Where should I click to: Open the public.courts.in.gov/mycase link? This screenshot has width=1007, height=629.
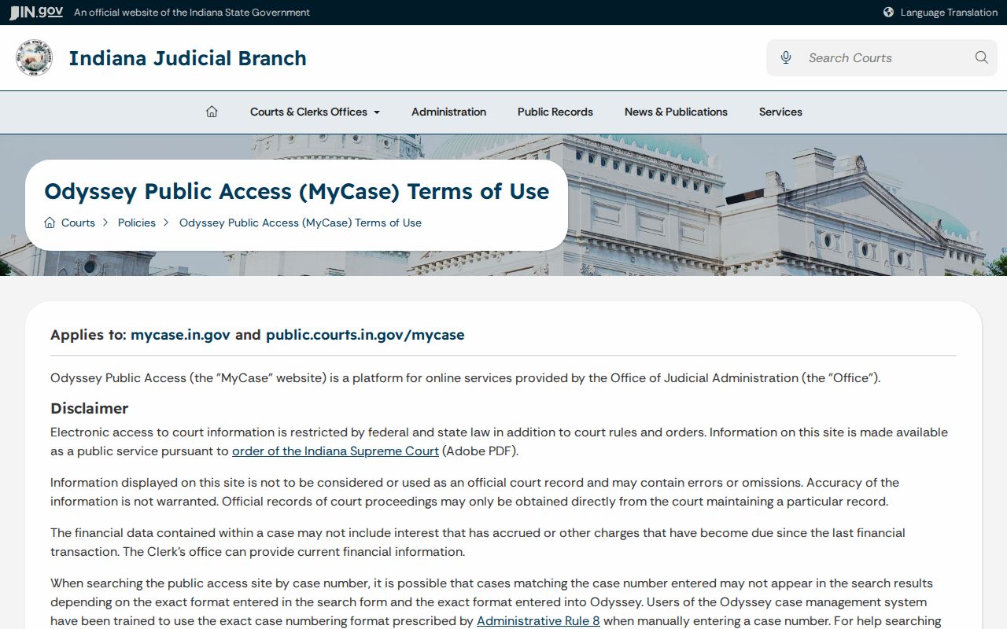[365, 335]
